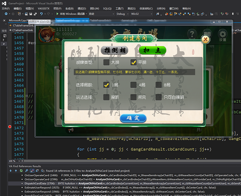The height and width of the screenshot is (196, 241).
Task: Open the 调试(D) menu
Action: (x=81, y=8)
